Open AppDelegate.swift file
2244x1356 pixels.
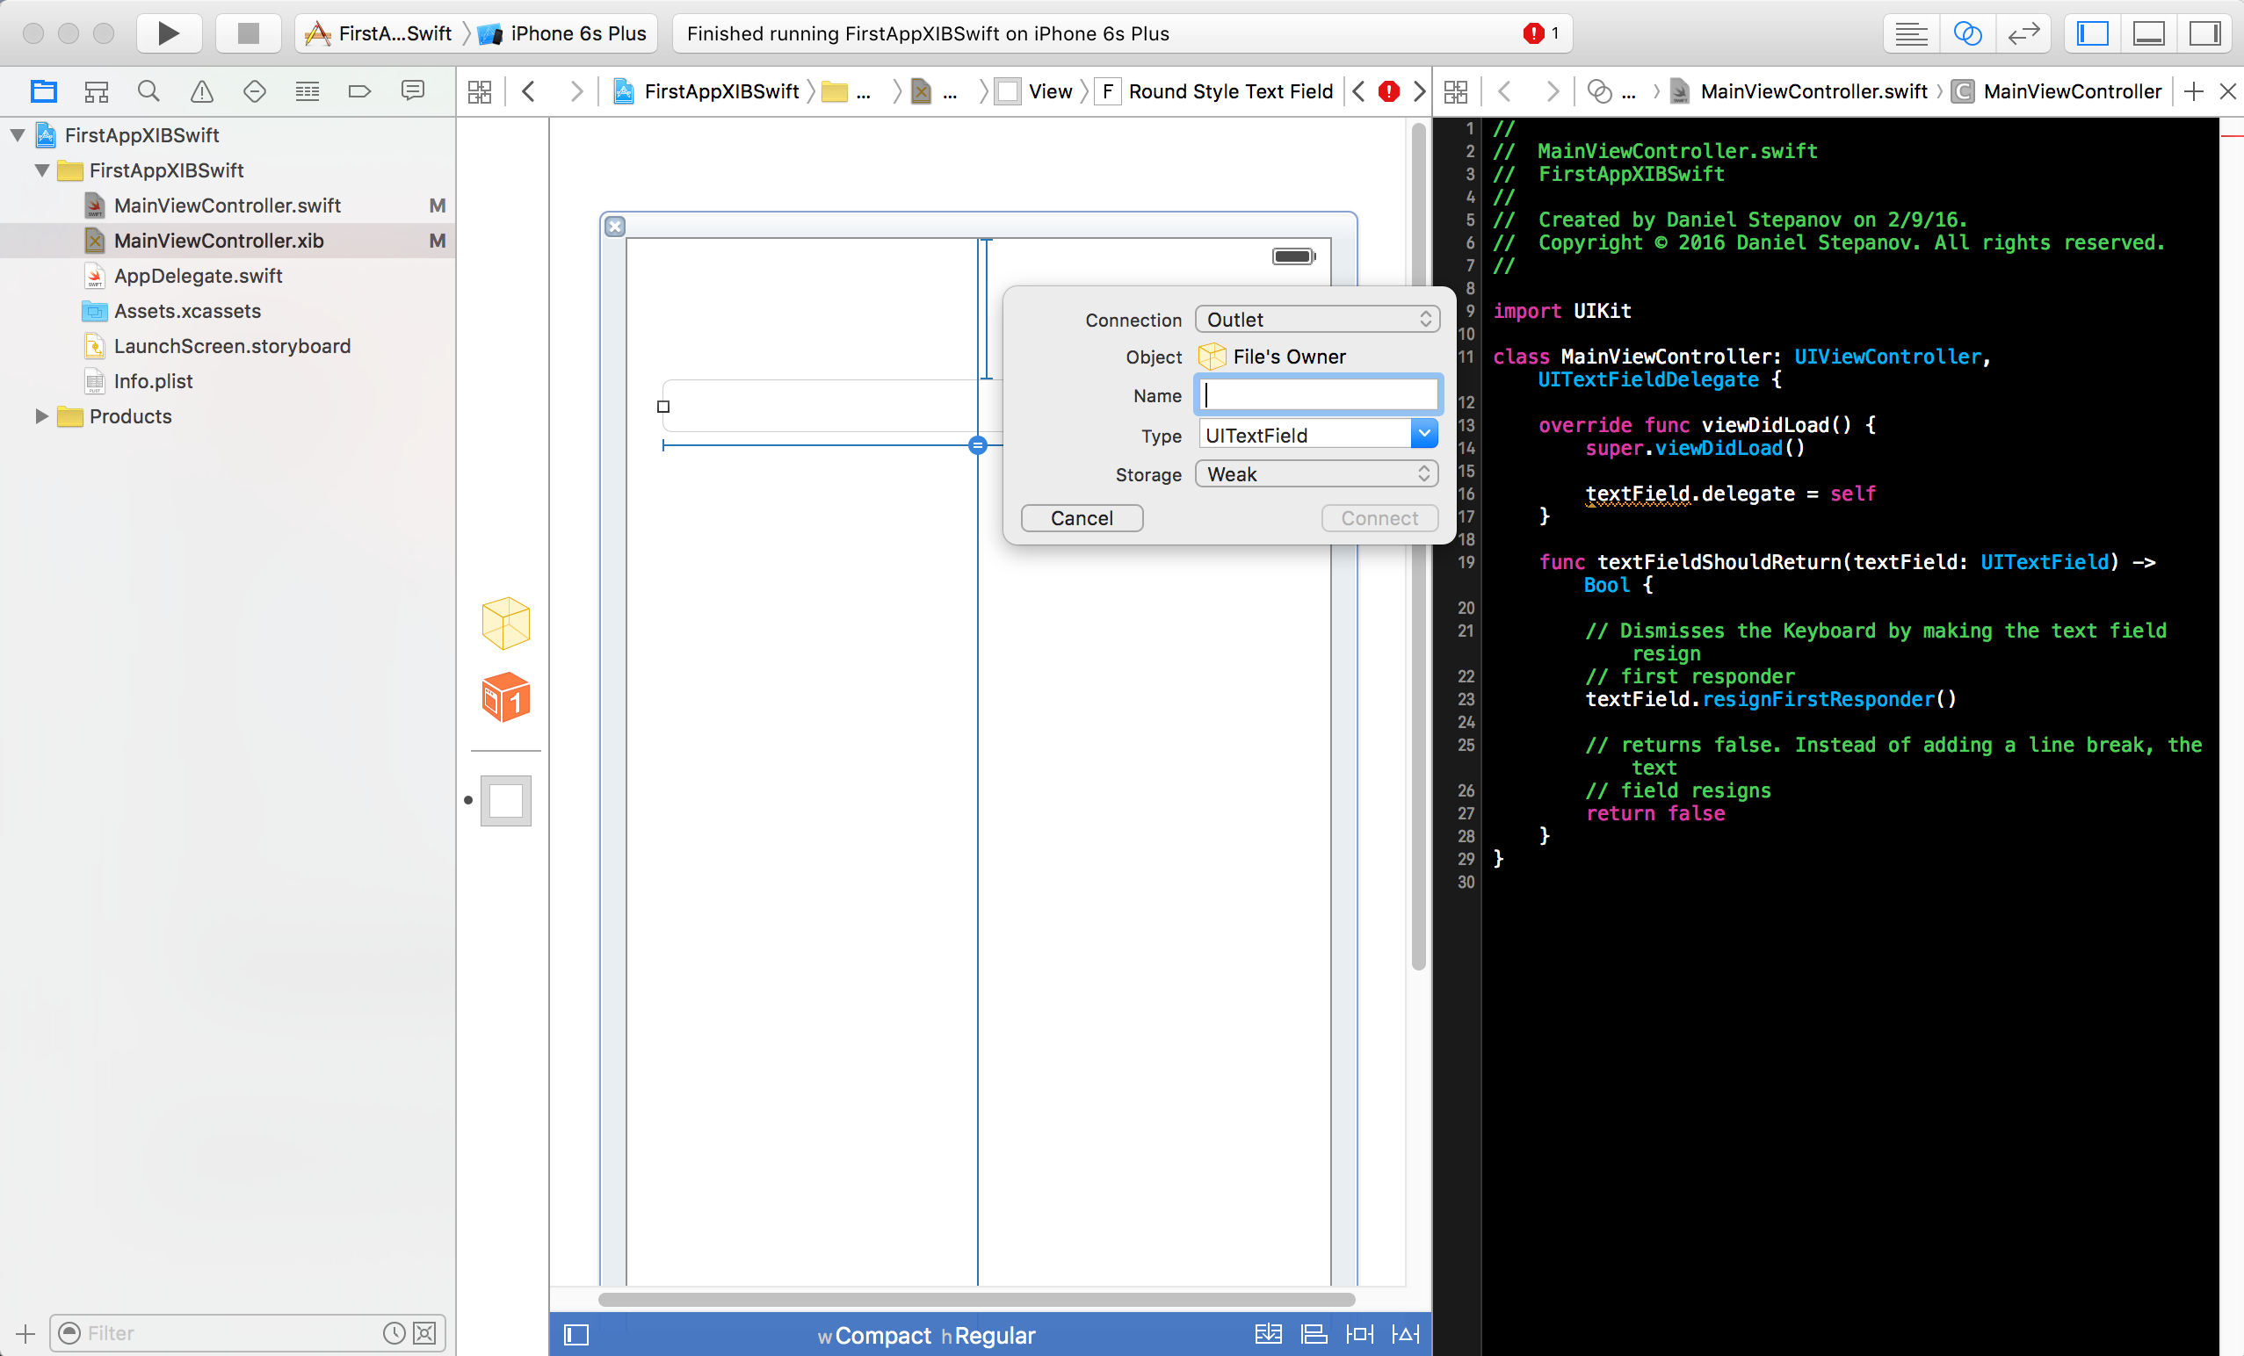(198, 276)
